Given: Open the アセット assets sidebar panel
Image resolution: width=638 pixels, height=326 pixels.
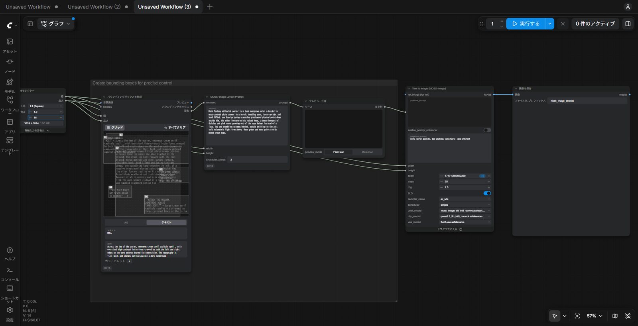Looking at the screenshot, I should tap(10, 45).
